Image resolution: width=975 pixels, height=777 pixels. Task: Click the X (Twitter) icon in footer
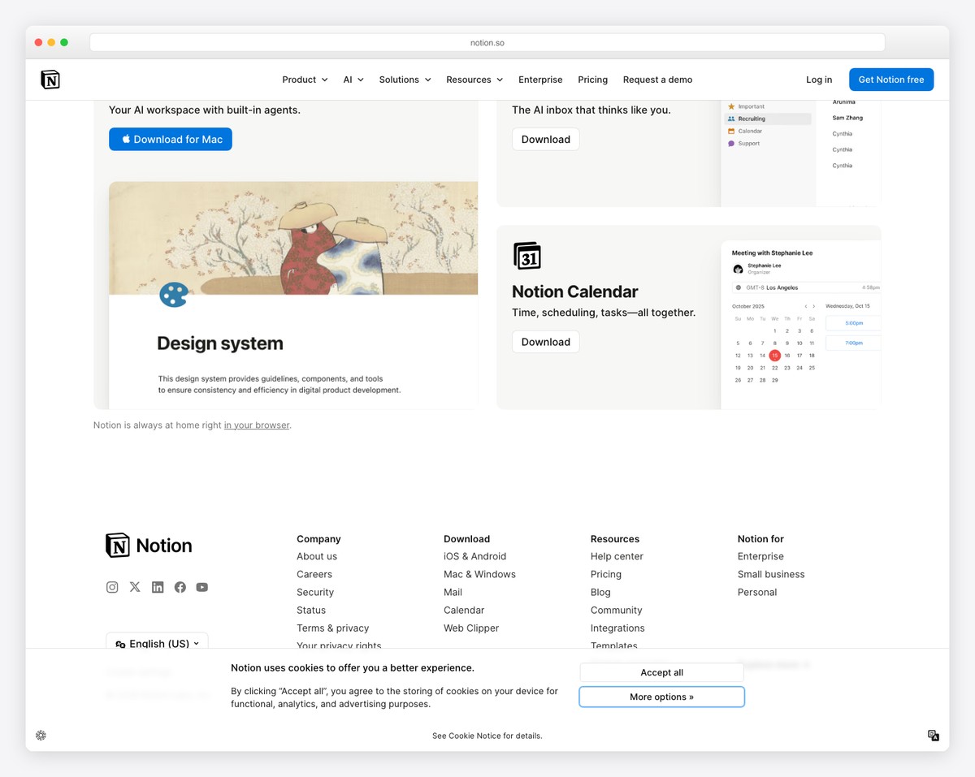click(135, 586)
